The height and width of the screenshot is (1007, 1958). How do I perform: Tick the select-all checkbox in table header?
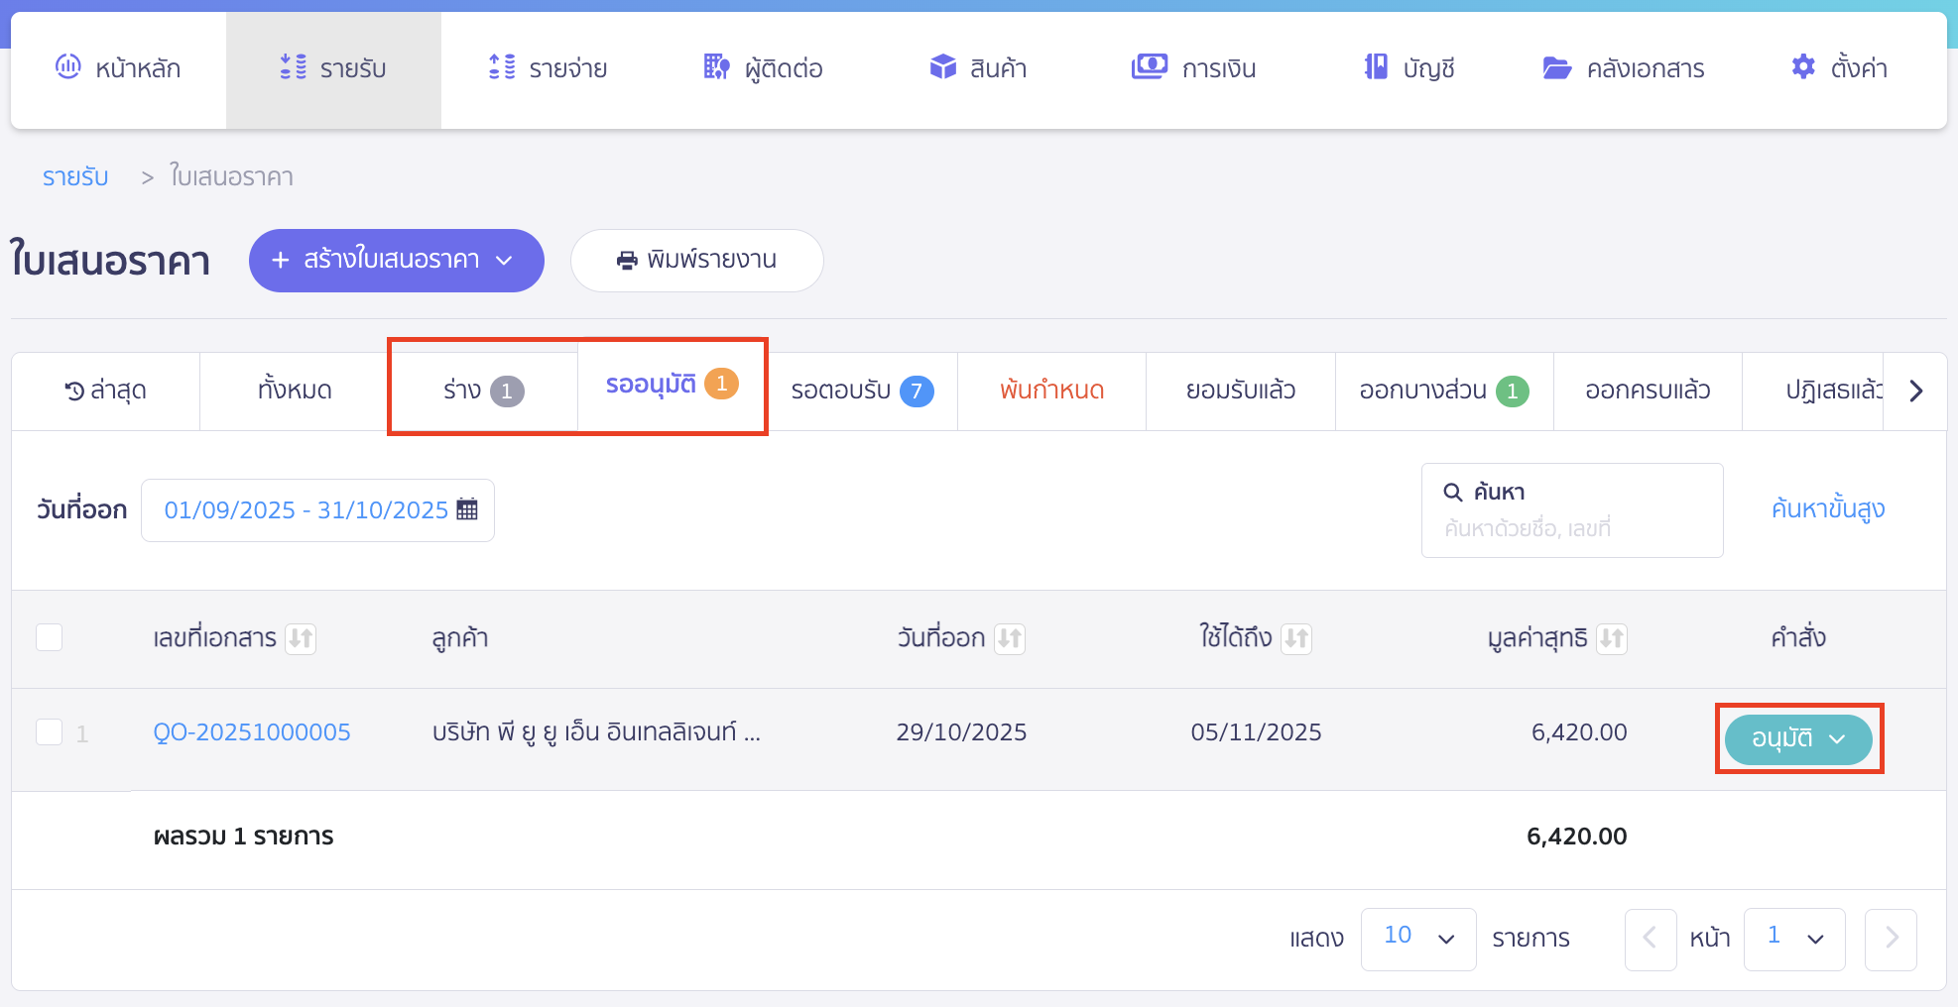[50, 637]
